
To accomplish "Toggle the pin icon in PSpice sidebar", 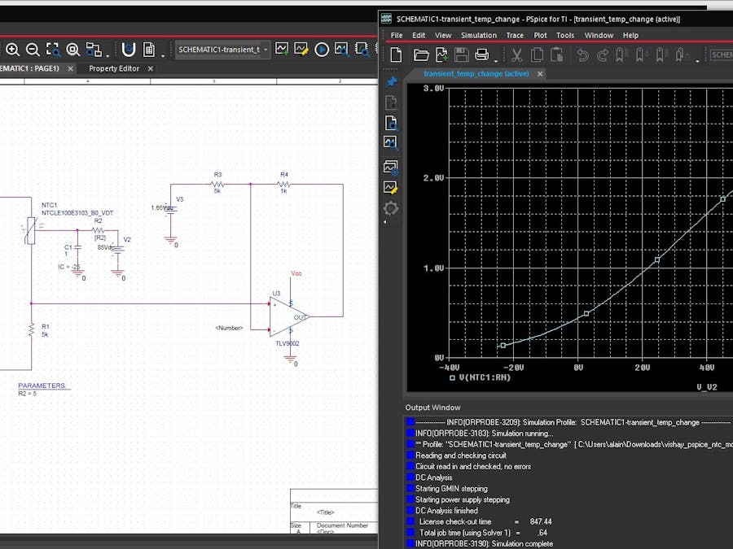I will point(391,81).
